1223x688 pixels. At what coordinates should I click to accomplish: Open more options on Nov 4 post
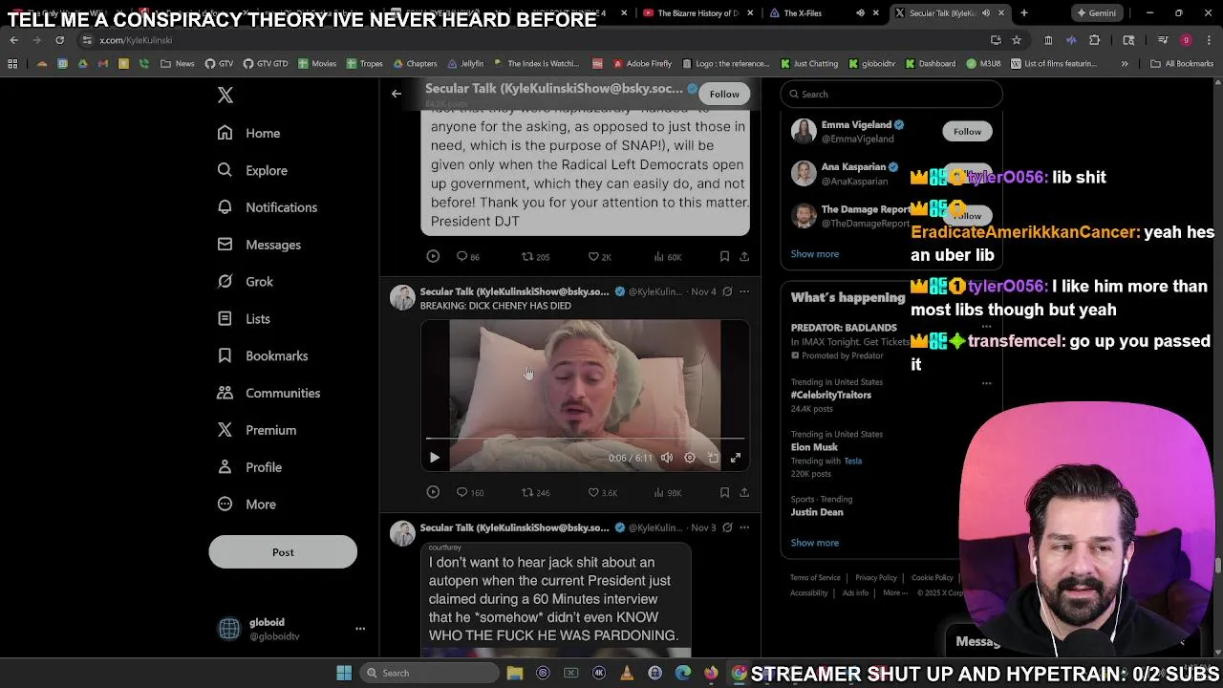[744, 291]
